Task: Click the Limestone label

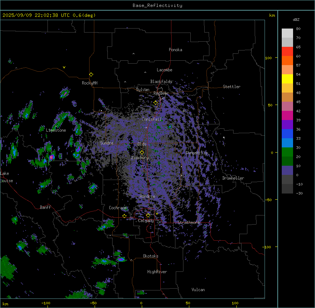Action: pos(56,130)
